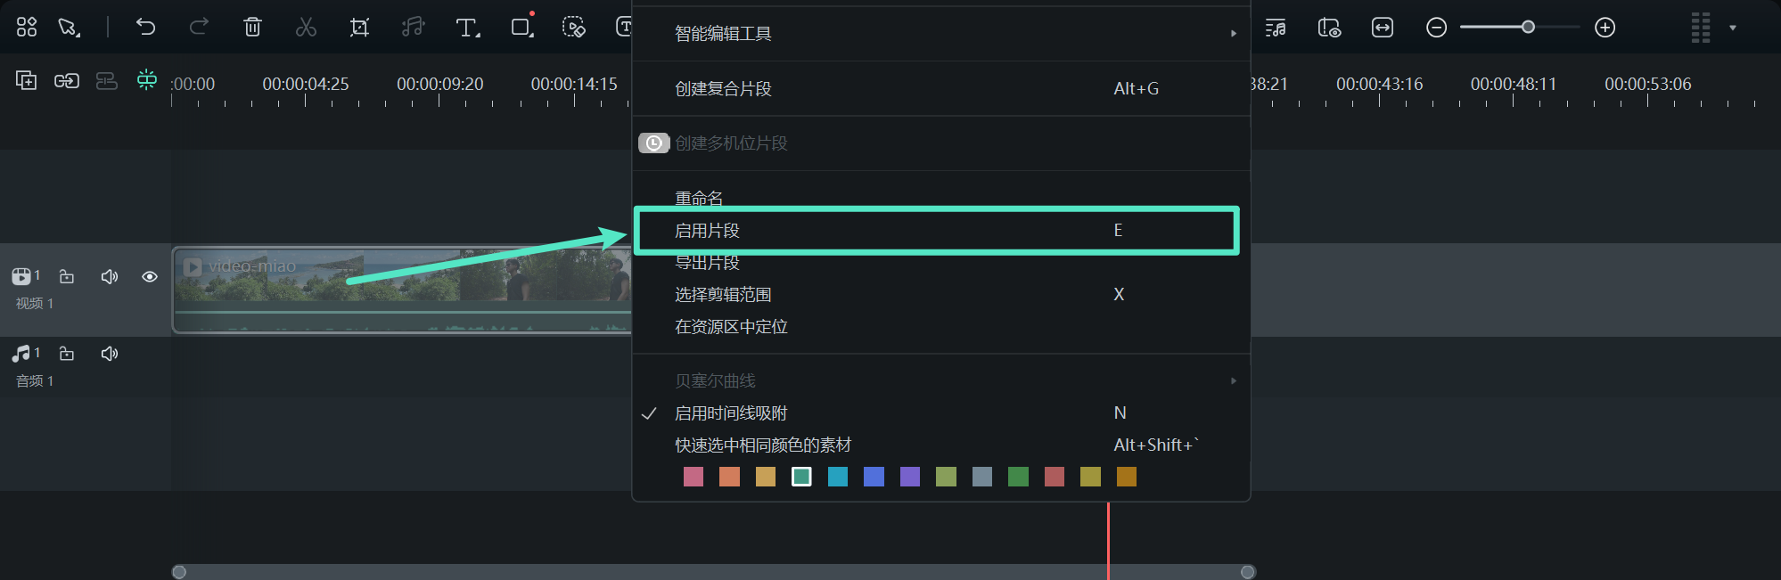1781x580 pixels.
Task: Select the Undo icon in the toolbar
Action: 145,27
